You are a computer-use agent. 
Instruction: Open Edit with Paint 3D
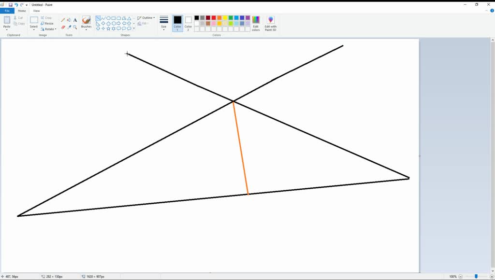[x=271, y=23]
